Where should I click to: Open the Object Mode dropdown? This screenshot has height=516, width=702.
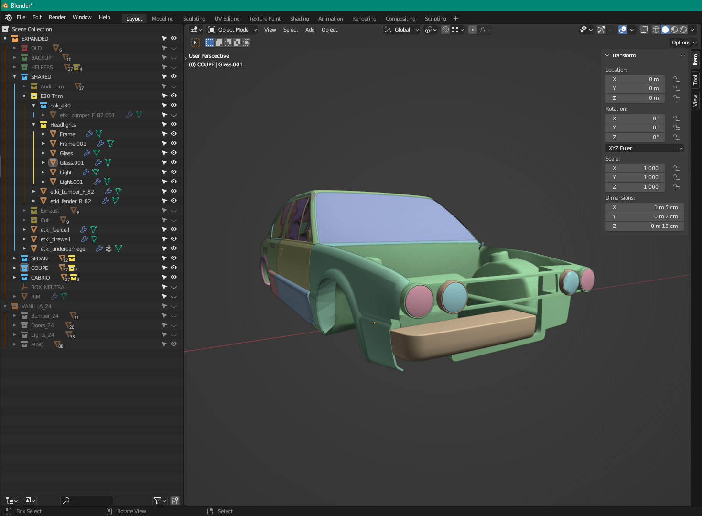tap(233, 30)
